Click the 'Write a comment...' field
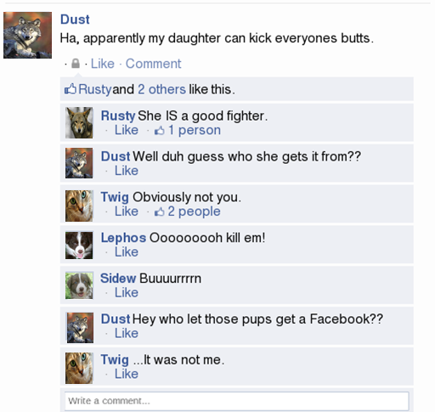Image resolution: width=435 pixels, height=412 pixels. [237, 401]
